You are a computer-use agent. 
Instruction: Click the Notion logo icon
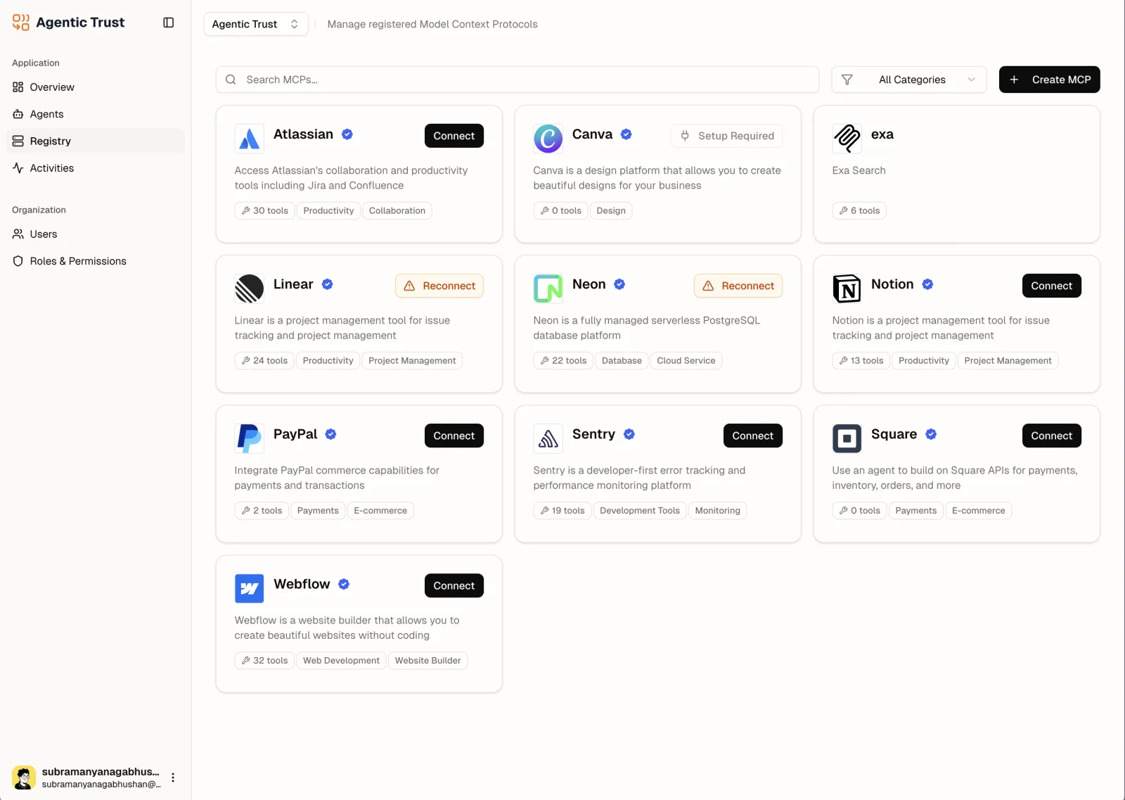tap(847, 288)
